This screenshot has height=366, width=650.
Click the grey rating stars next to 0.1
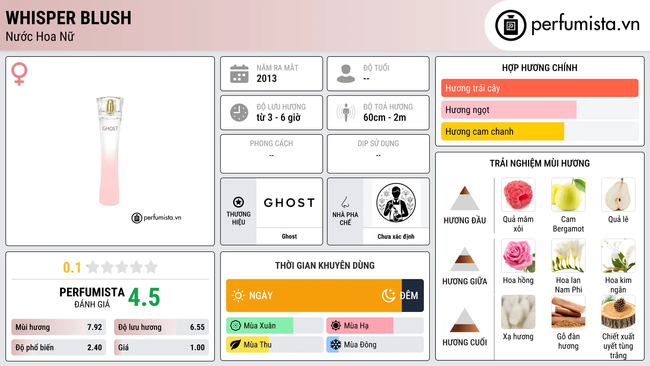coord(122,267)
